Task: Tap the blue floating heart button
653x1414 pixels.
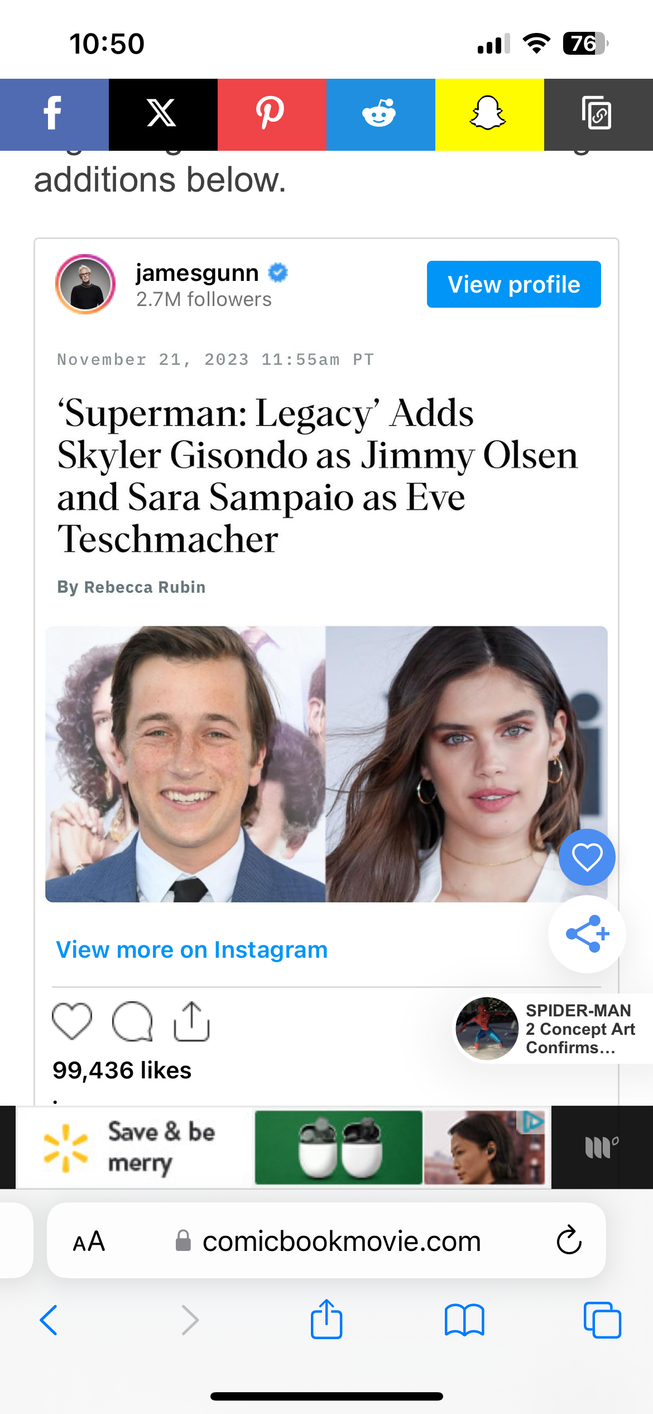Action: (x=587, y=857)
